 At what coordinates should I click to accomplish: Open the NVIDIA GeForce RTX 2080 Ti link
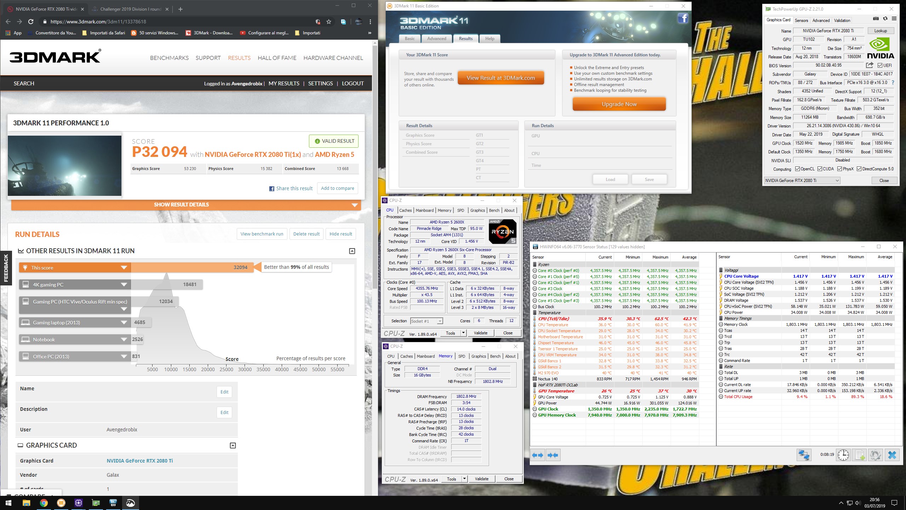click(140, 461)
